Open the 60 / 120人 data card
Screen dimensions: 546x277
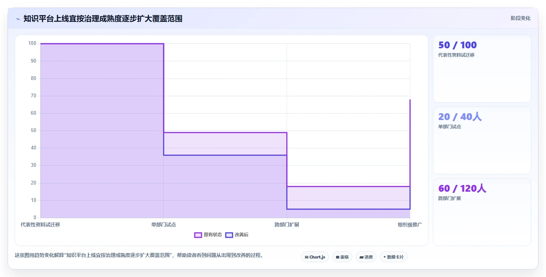coord(482,212)
